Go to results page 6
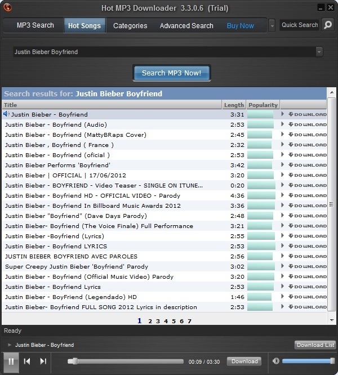Screen dimensions: 338x375 point(181,321)
